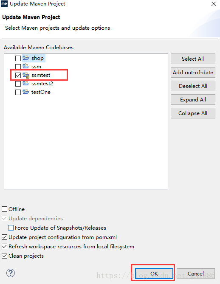Click the Add out-of-date button

click(193, 73)
